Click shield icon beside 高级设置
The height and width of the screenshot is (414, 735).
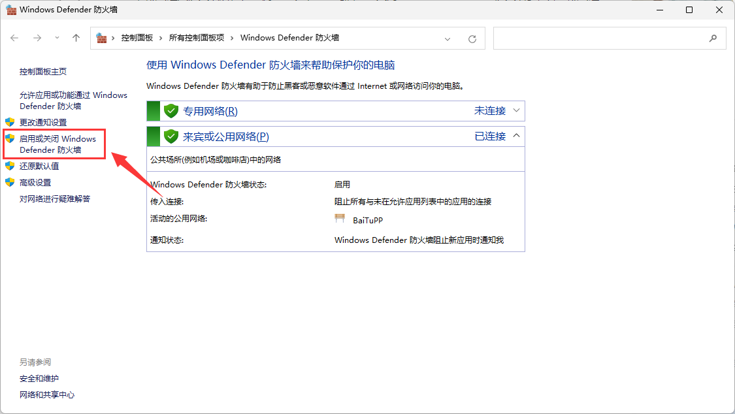tap(10, 182)
